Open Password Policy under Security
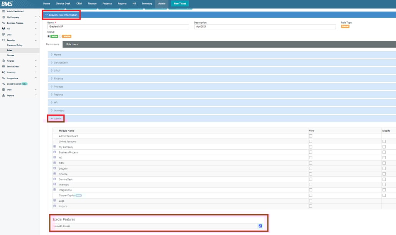The width and height of the screenshot is (396, 235). coord(15,45)
